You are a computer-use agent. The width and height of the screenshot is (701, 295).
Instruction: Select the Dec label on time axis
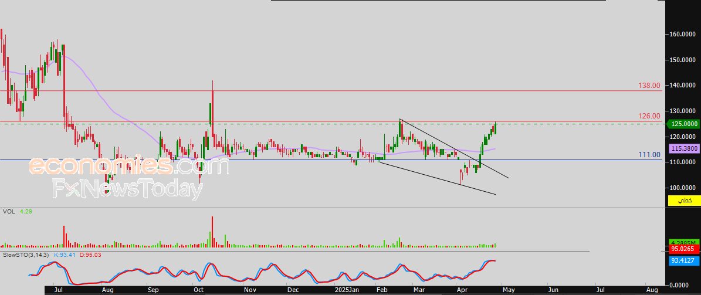click(x=293, y=290)
